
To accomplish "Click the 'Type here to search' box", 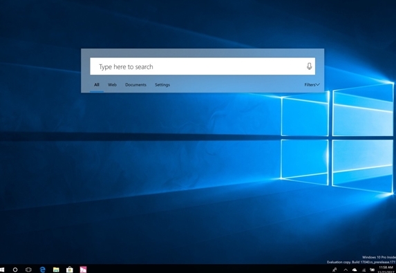I will point(202,66).
